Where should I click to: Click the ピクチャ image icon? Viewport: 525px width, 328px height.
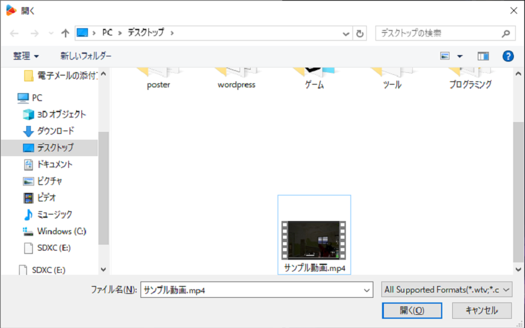pyautogui.click(x=28, y=182)
